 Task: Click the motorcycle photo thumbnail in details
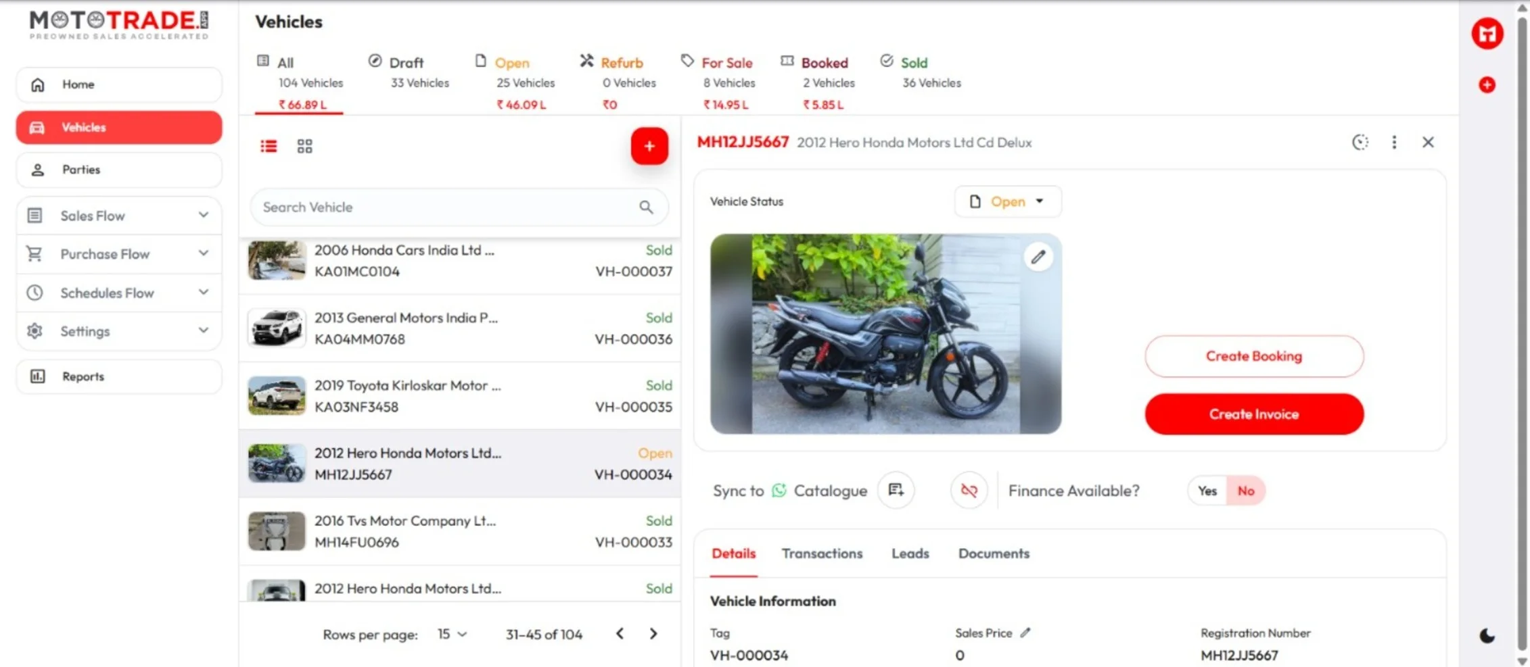885,334
